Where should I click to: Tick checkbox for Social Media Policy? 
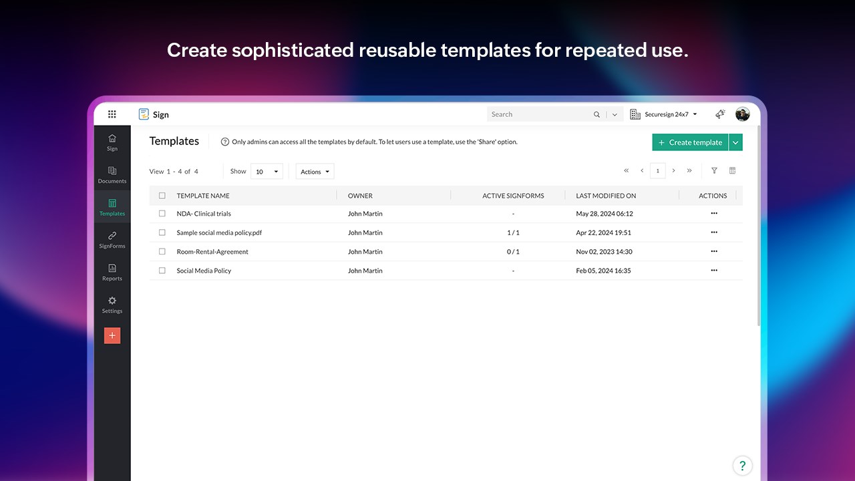(x=162, y=271)
